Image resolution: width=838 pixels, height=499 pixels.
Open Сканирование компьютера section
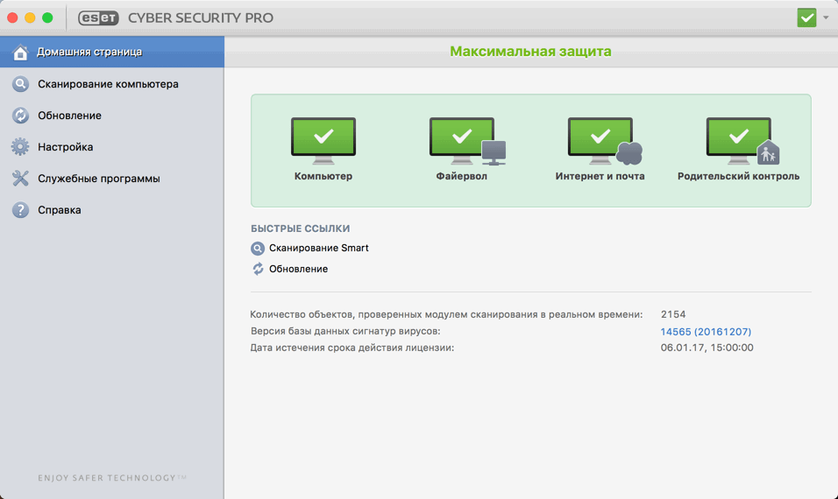coord(111,84)
